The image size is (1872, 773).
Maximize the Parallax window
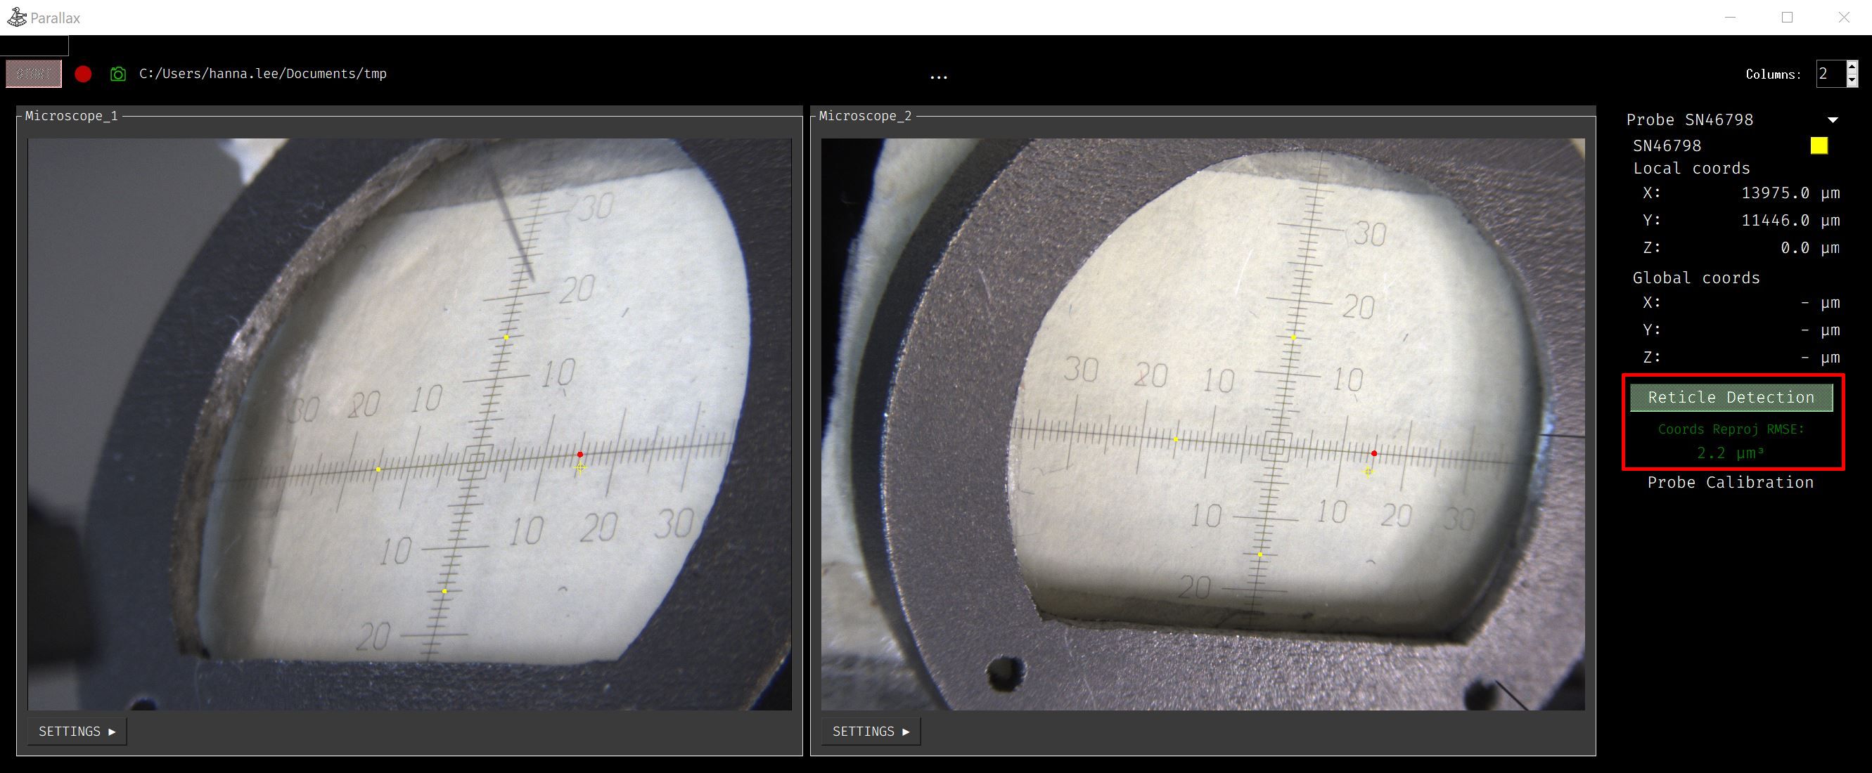pos(1787,18)
